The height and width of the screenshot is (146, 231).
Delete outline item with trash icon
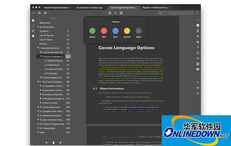[54, 143]
